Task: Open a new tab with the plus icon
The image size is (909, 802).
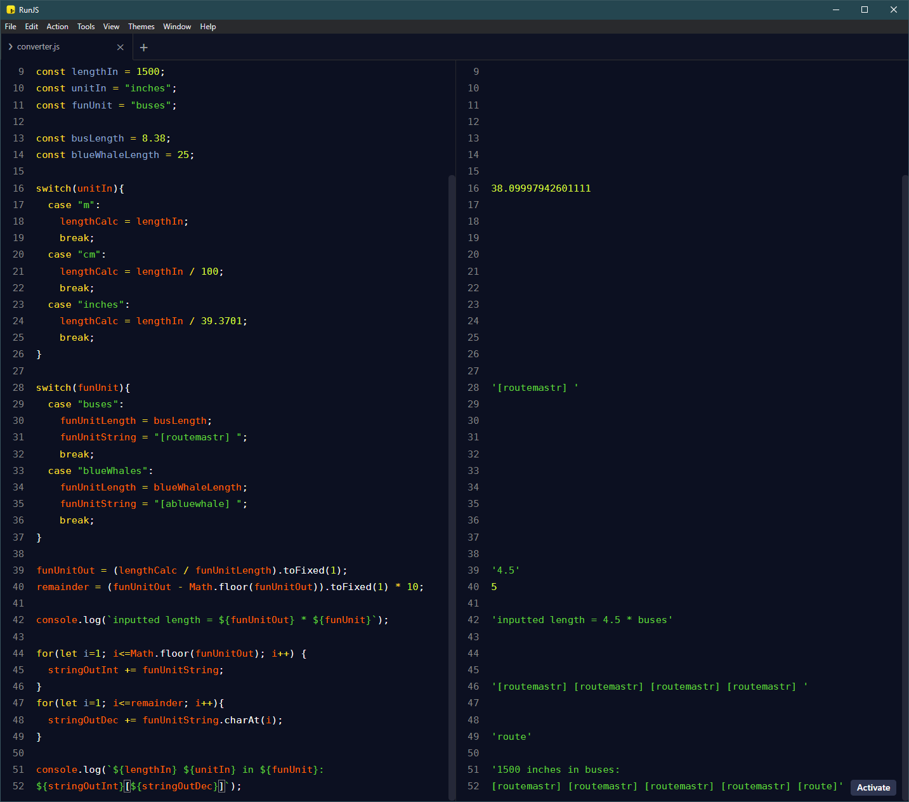Action: pos(143,47)
